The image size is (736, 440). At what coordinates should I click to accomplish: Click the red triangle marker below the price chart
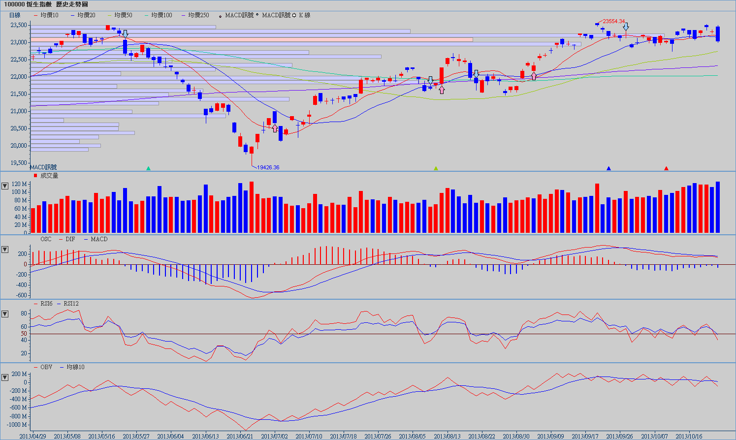tap(666, 168)
